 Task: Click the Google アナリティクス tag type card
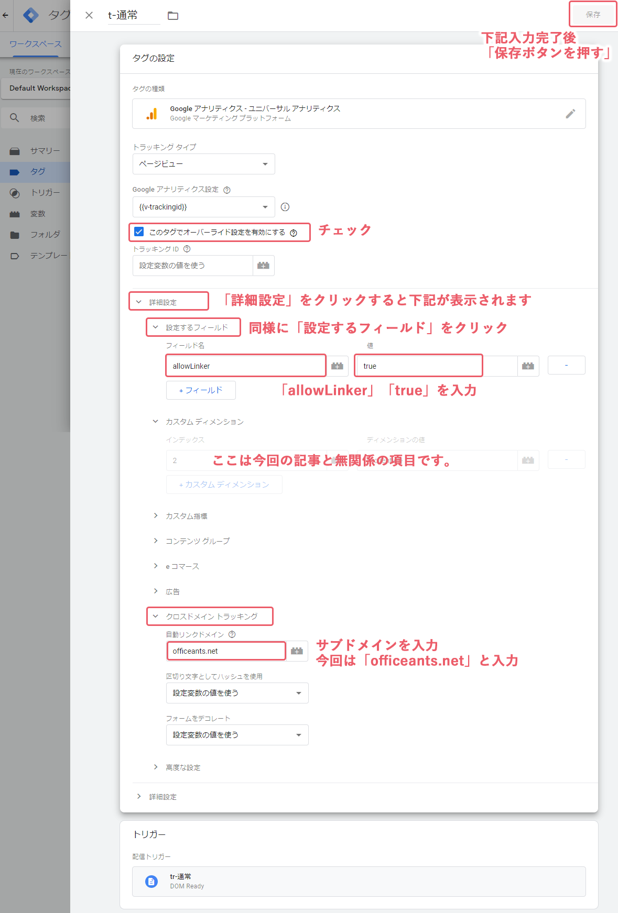359,114
